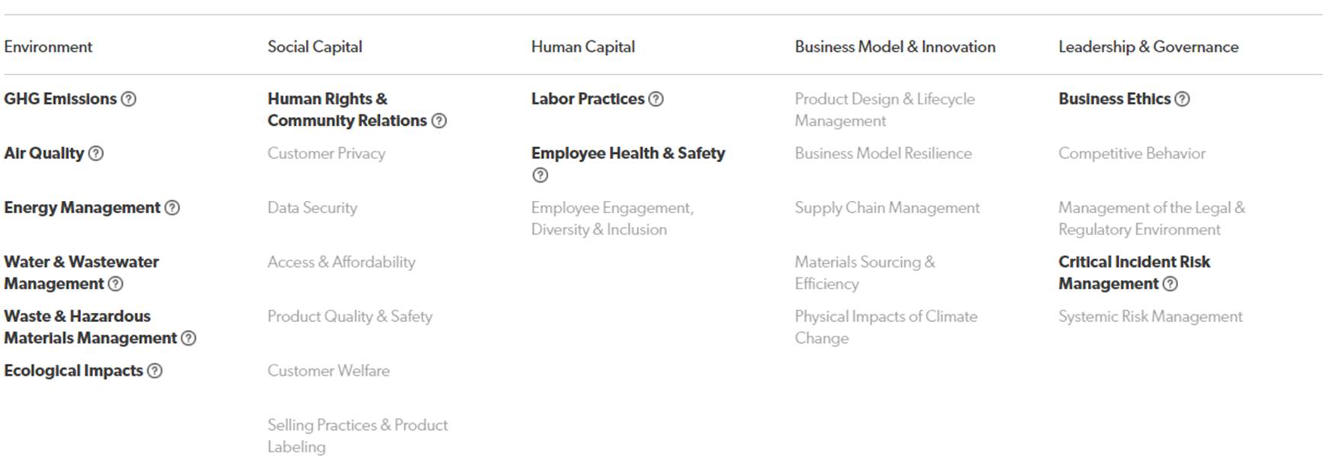Click the GHG Emissions topic

point(60,99)
